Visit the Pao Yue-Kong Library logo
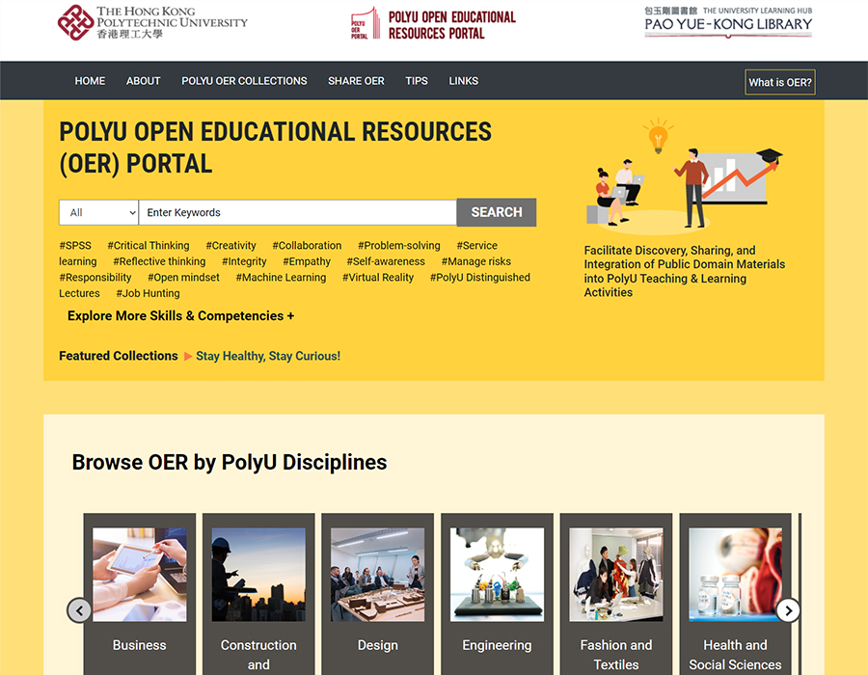This screenshot has width=868, height=675. click(728, 22)
